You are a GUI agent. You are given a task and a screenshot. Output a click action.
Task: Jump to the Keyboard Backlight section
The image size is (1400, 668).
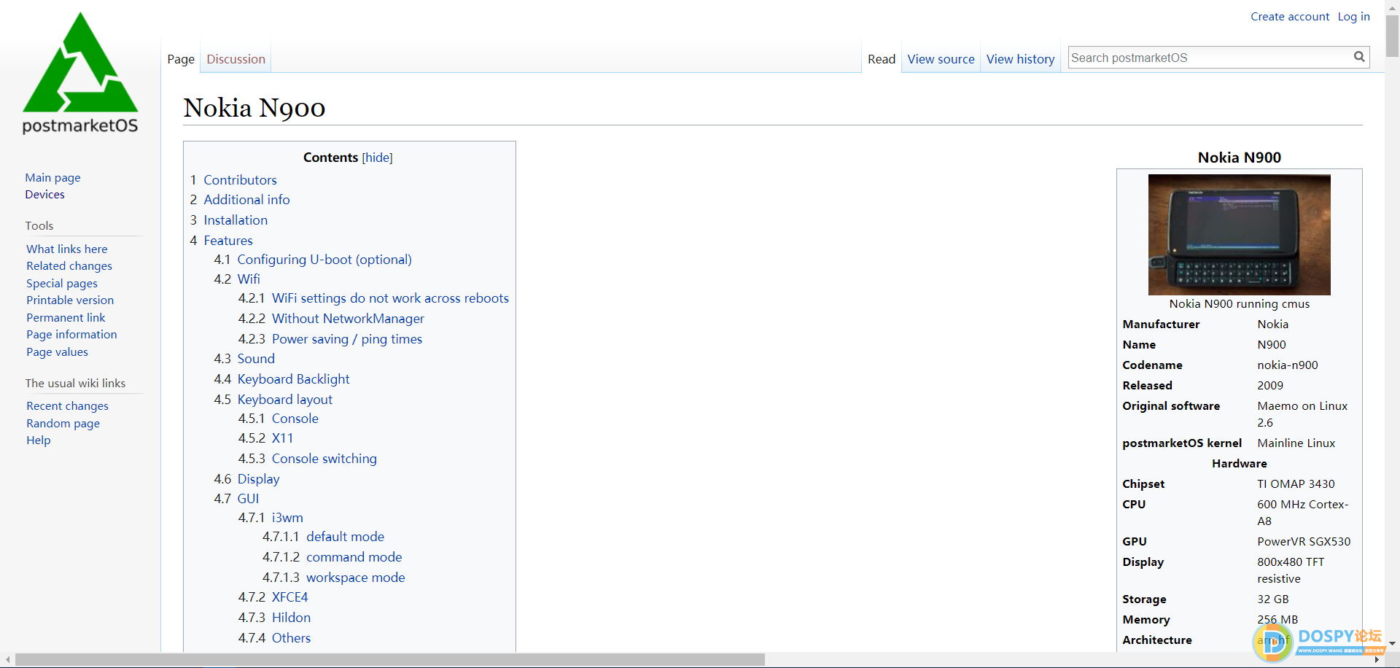[293, 379]
